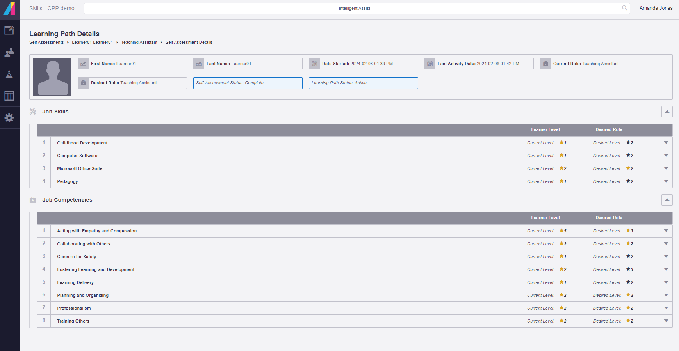Click the learner profile avatar
This screenshot has height=351, width=679.
pos(52,77)
